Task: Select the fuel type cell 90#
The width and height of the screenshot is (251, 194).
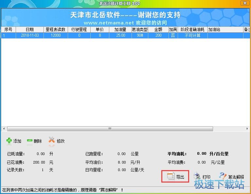Action: 140,35
